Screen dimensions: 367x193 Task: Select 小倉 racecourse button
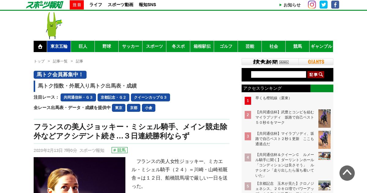click(x=149, y=108)
